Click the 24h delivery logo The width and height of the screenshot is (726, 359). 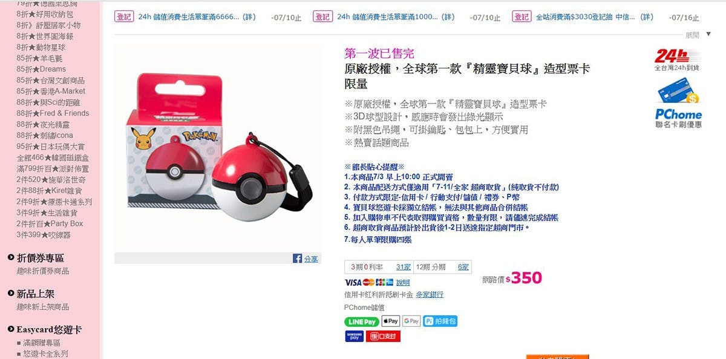coord(677,60)
